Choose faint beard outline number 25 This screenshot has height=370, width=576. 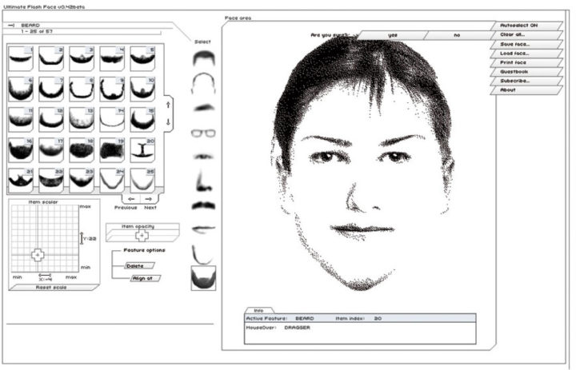click(x=142, y=181)
